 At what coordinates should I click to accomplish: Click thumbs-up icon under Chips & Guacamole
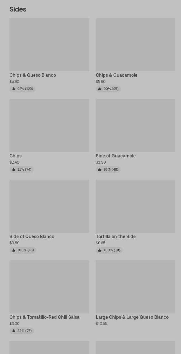(100, 89)
